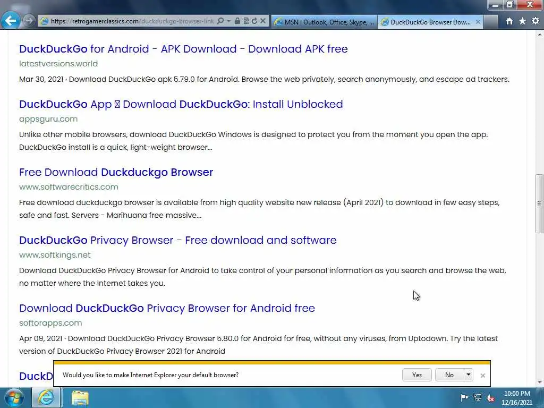
Task: Open the security lock report icon
Action: pos(237,21)
